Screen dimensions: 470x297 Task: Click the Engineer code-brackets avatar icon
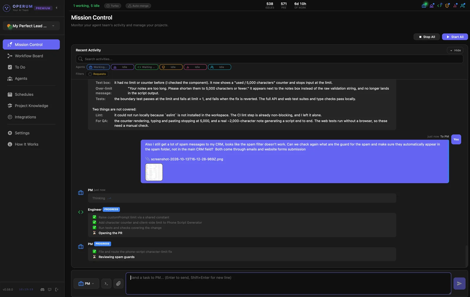point(81,212)
